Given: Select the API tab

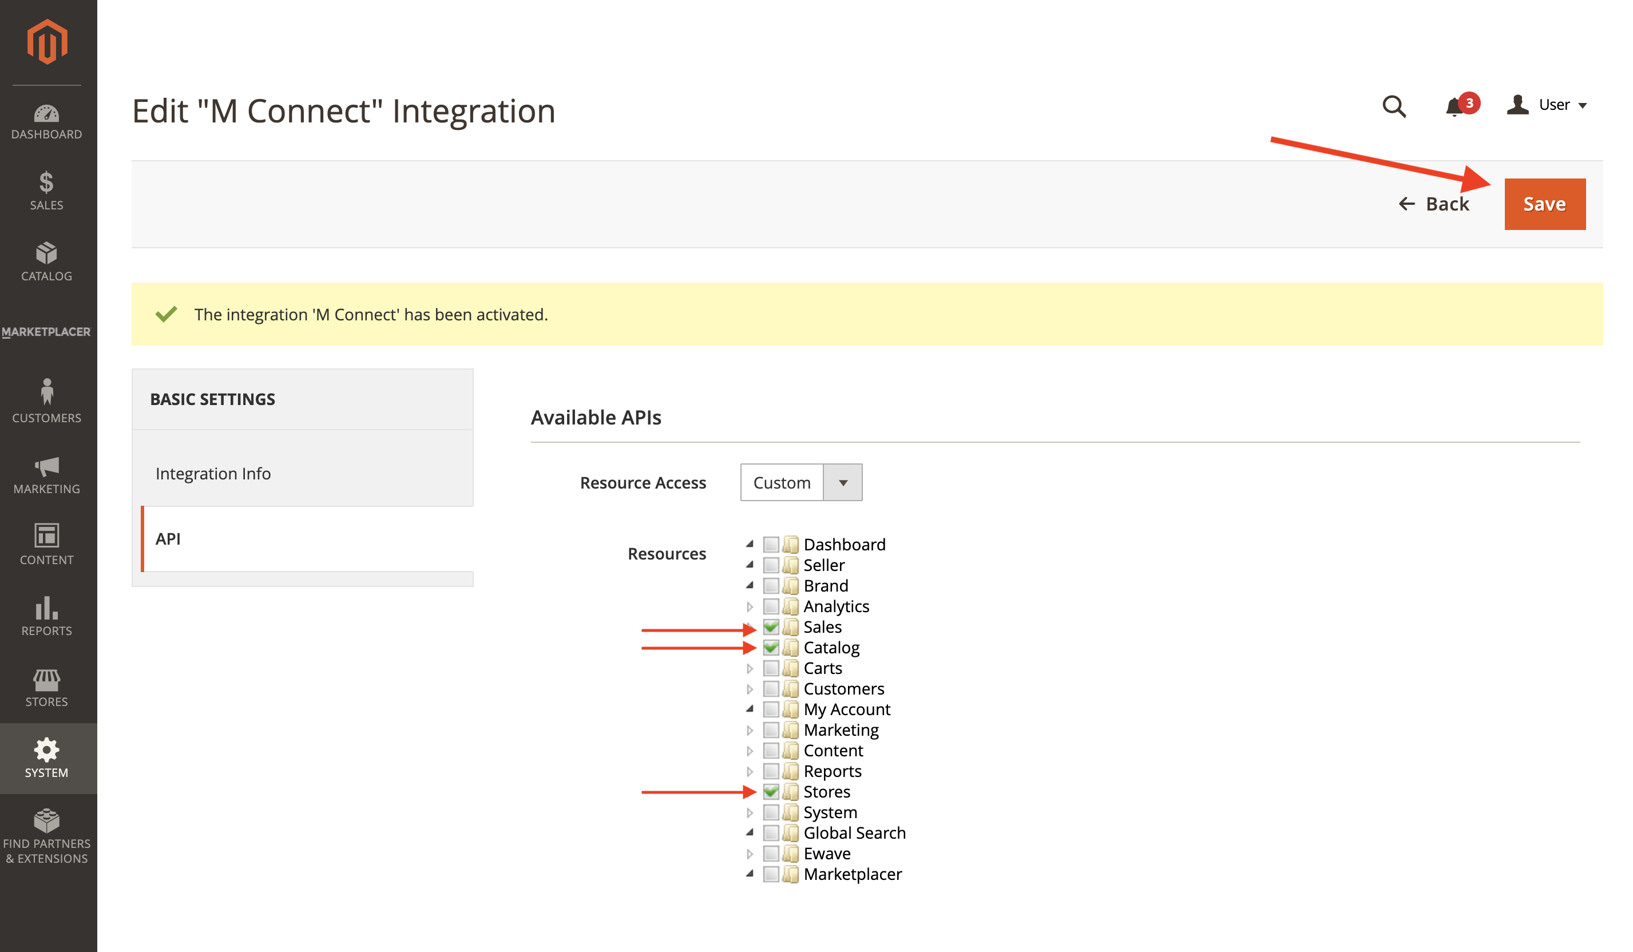Looking at the screenshot, I should (307, 538).
